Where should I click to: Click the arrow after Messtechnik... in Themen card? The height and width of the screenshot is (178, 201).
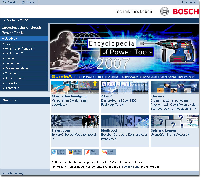coord(196,109)
